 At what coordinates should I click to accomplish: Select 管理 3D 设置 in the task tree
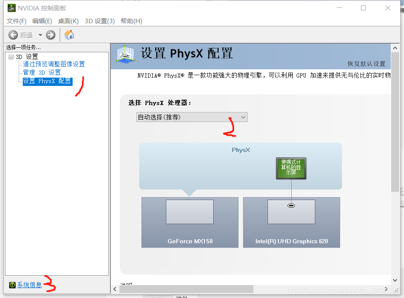click(42, 73)
